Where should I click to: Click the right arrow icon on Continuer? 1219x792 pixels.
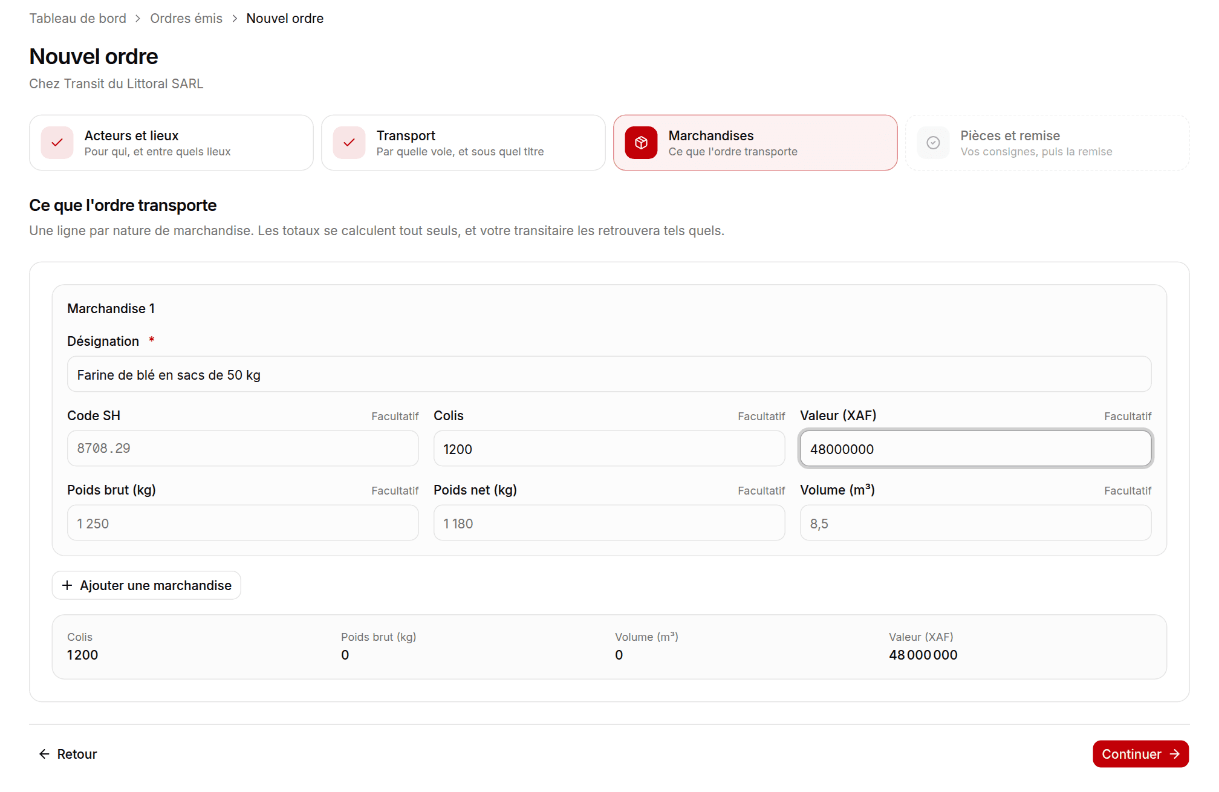coord(1175,754)
